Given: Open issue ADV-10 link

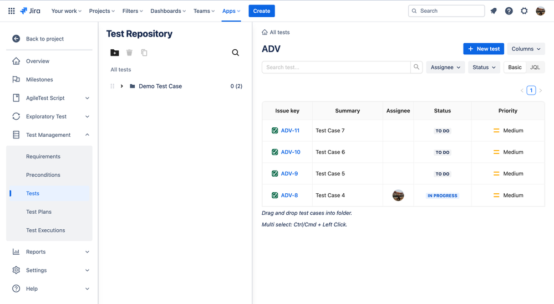Looking at the screenshot, I should click(x=291, y=152).
